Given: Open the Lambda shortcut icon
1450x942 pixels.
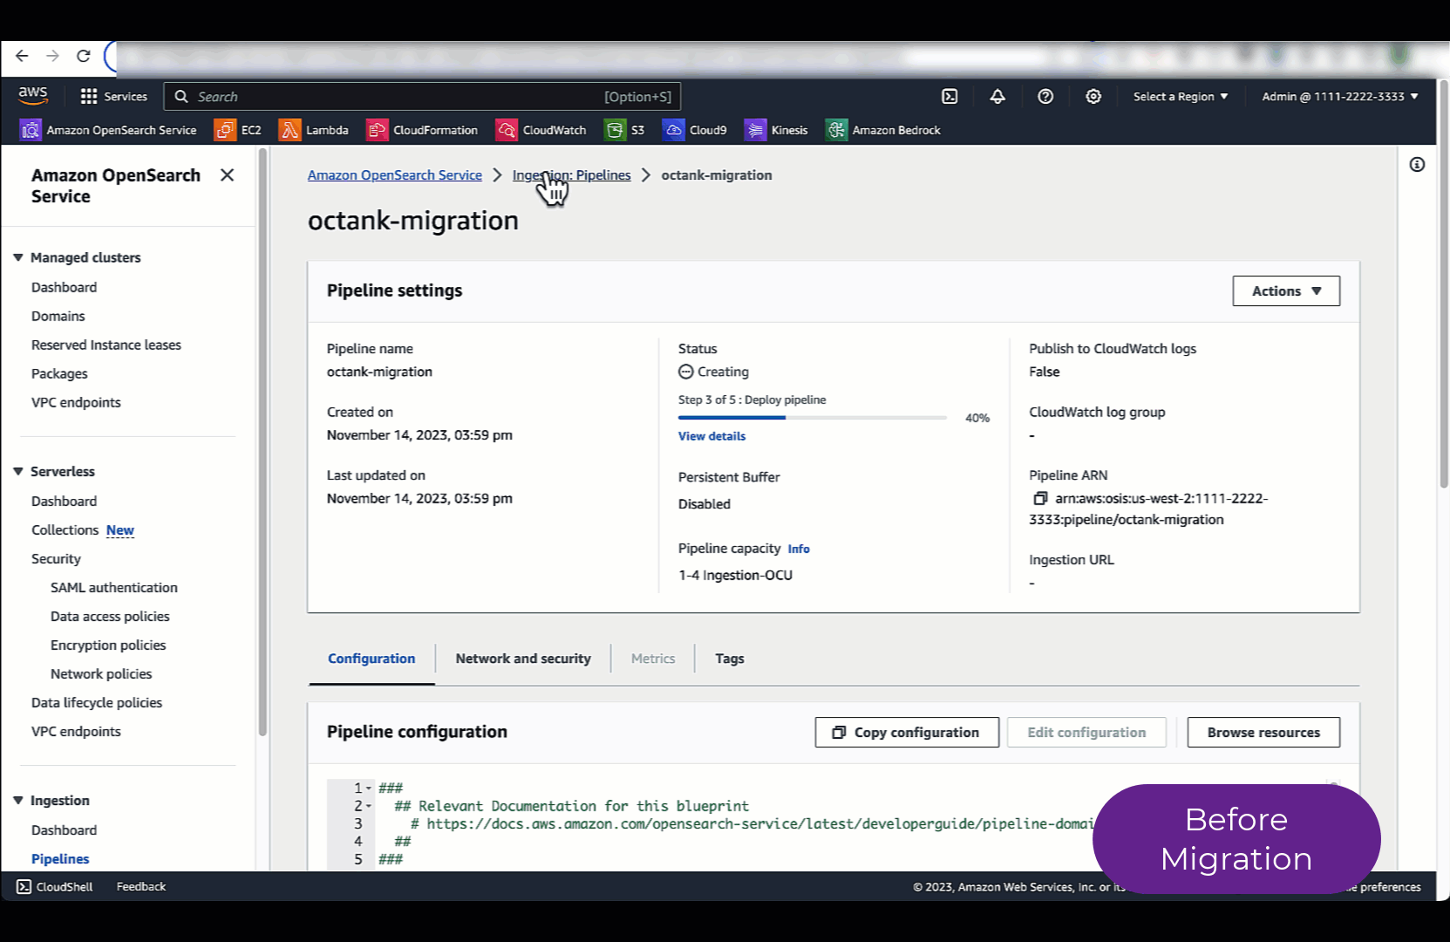Looking at the screenshot, I should point(289,130).
